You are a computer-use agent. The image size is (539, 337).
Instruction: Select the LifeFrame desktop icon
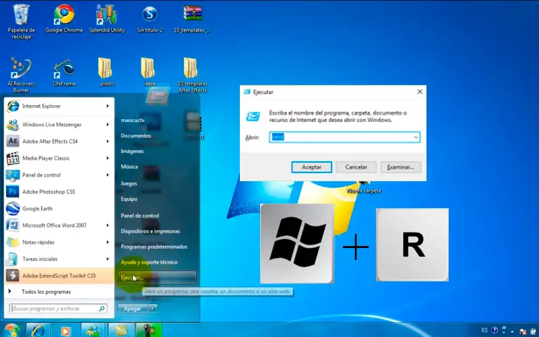click(64, 71)
